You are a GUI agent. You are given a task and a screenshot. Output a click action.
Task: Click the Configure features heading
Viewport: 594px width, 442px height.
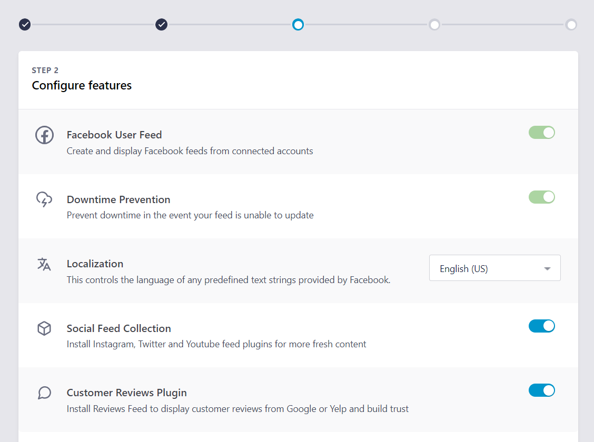[82, 85]
